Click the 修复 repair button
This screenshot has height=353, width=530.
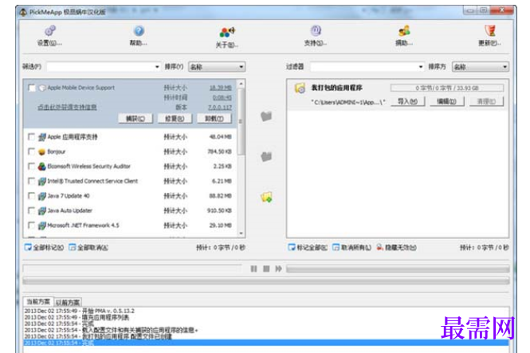pos(175,119)
